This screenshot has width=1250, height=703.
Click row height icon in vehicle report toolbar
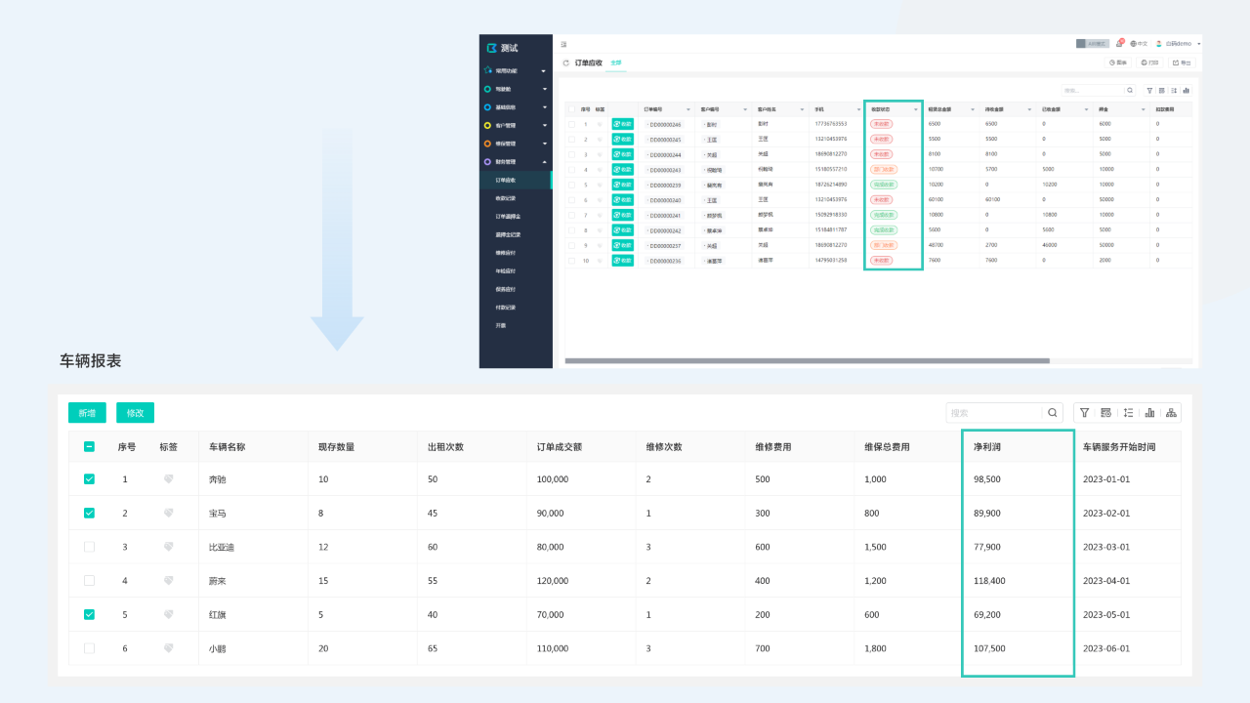click(1128, 413)
